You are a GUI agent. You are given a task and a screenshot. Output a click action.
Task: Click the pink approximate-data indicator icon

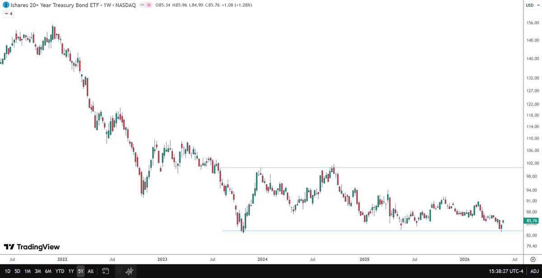(x=149, y=5)
